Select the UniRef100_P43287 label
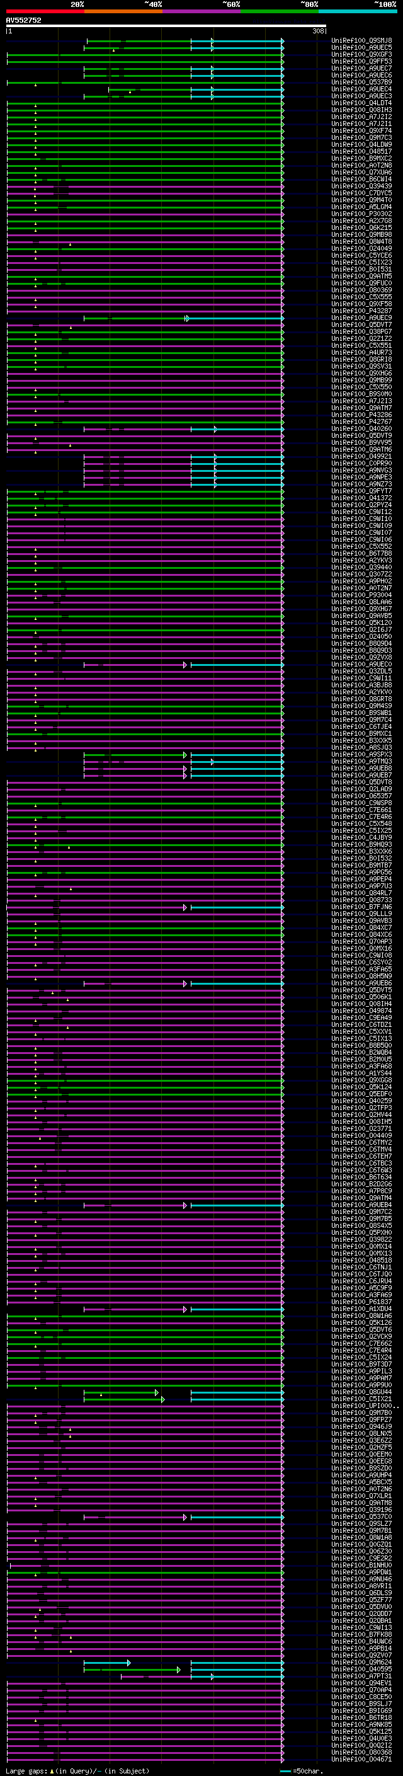This screenshot has height=1776, width=403. tap(361, 311)
